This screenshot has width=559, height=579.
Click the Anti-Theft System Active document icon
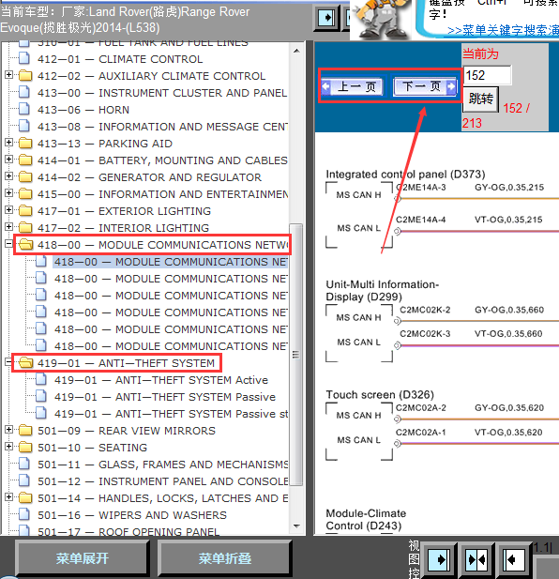coord(41,380)
